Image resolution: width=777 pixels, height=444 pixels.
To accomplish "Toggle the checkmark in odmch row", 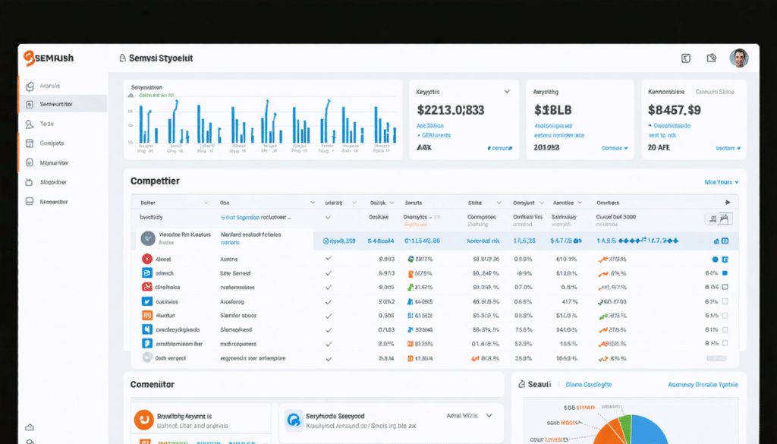I will pos(328,273).
